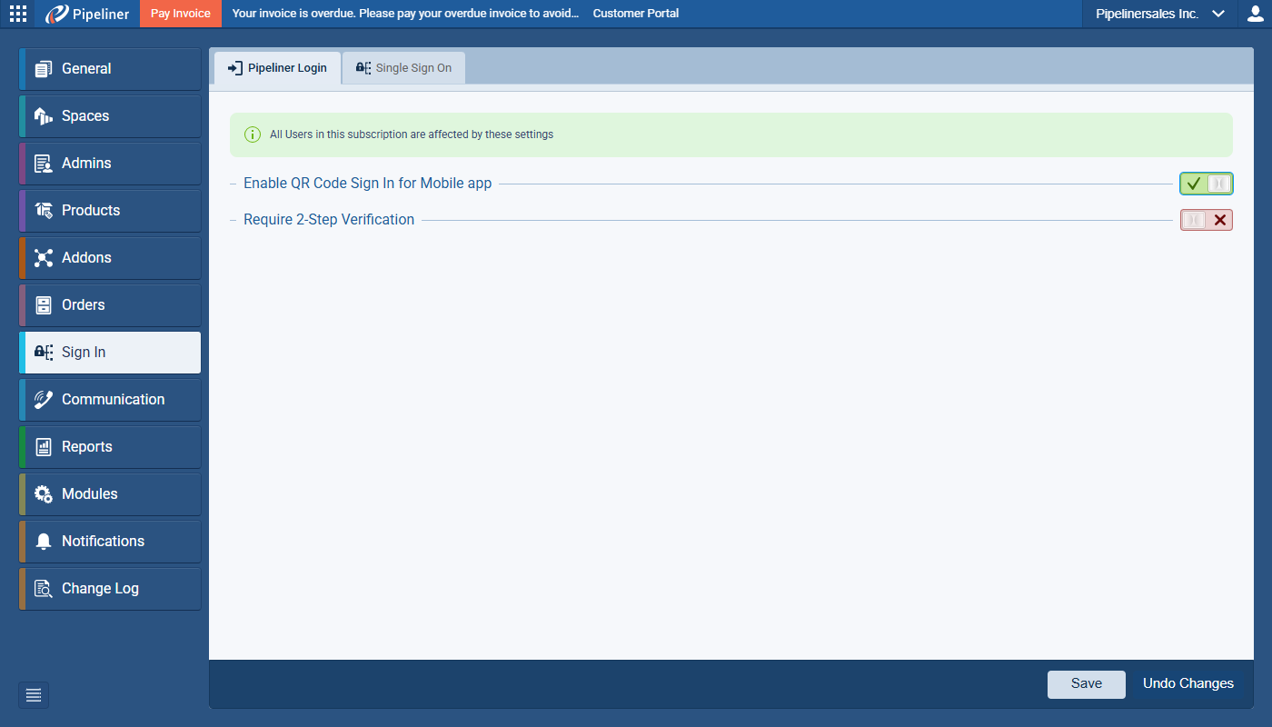Switch to Single Sign On tab
This screenshot has width=1272, height=727.
403,68
